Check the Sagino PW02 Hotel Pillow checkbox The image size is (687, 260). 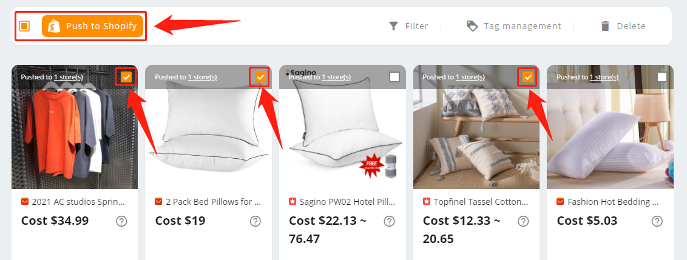tap(394, 77)
